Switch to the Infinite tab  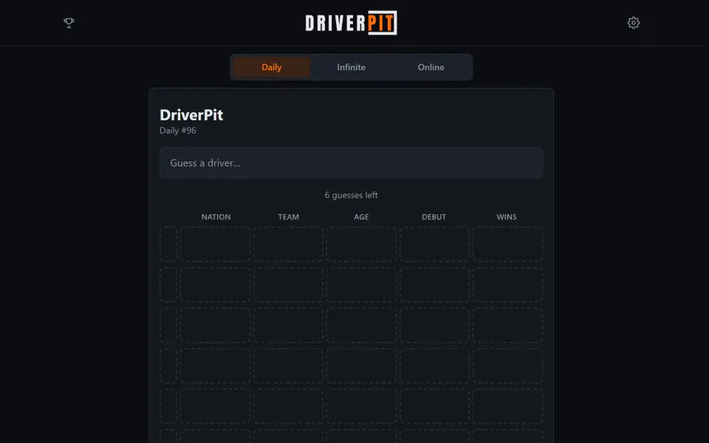tap(352, 67)
